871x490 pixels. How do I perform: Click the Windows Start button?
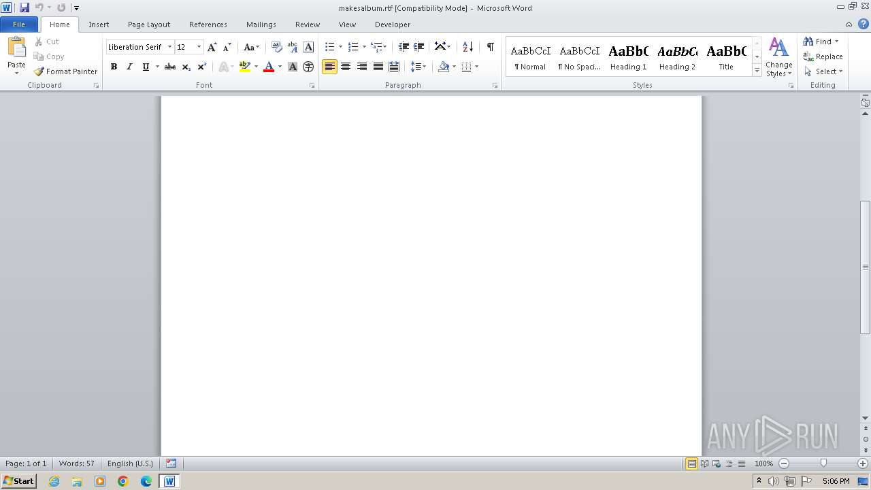(x=18, y=480)
